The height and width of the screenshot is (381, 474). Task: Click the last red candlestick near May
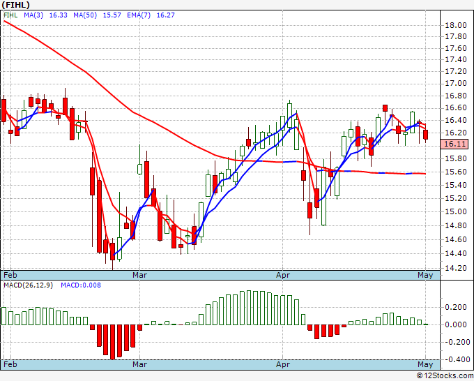click(x=426, y=135)
